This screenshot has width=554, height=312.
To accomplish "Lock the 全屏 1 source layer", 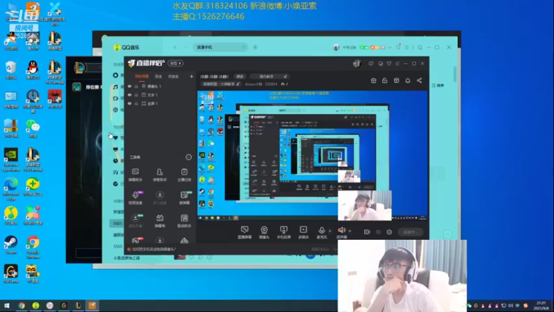I will pos(136,103).
